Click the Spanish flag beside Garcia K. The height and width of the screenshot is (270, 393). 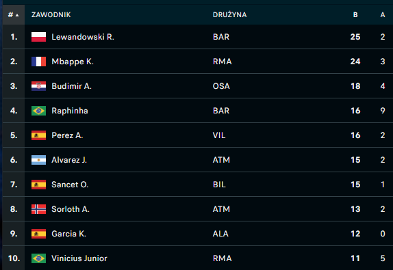[38, 234]
